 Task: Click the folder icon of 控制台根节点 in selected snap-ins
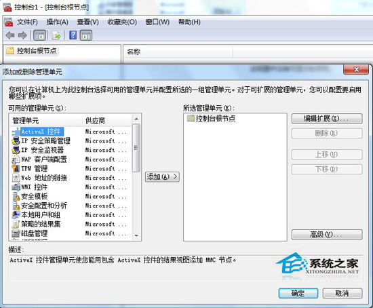(191, 118)
